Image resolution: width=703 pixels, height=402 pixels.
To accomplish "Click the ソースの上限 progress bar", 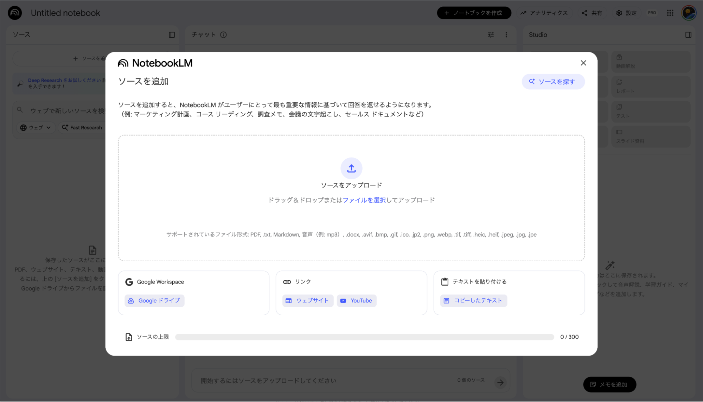I will pyautogui.click(x=364, y=337).
